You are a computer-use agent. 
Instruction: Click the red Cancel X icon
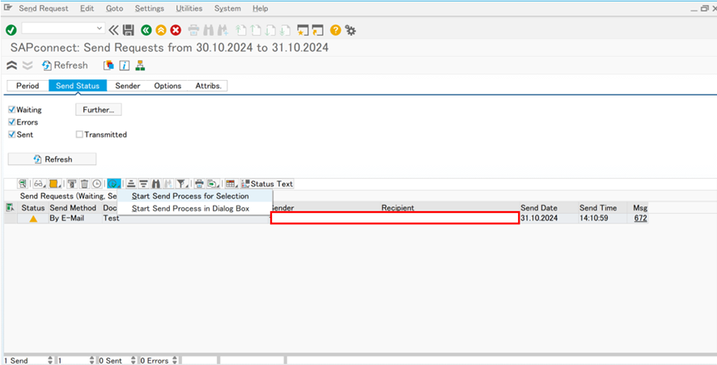tap(176, 30)
